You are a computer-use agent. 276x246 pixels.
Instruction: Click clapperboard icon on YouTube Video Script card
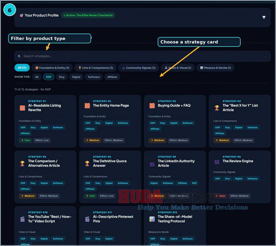pos(22,219)
